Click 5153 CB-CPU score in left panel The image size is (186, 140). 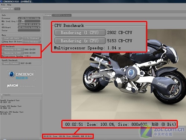30,53
